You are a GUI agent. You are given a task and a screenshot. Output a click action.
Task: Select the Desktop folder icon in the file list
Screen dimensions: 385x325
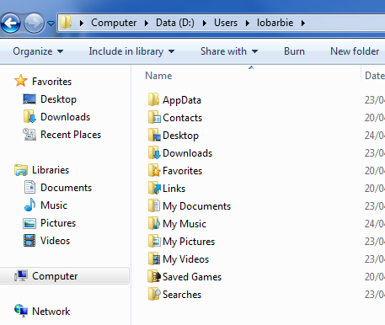coord(154,135)
